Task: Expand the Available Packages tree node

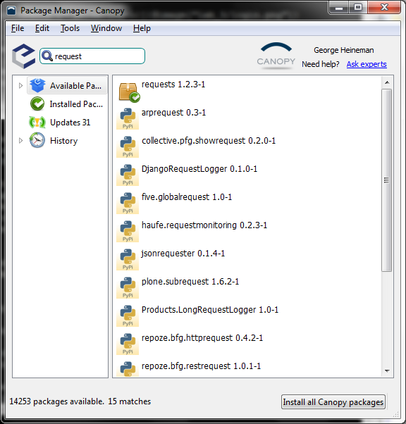Action: pos(20,86)
